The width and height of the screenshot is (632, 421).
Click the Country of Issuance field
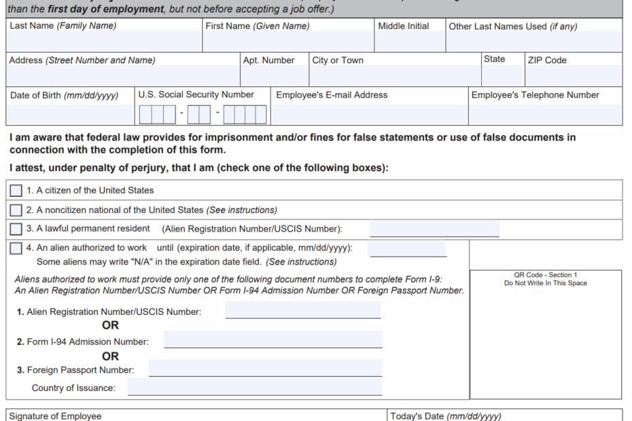(255, 386)
